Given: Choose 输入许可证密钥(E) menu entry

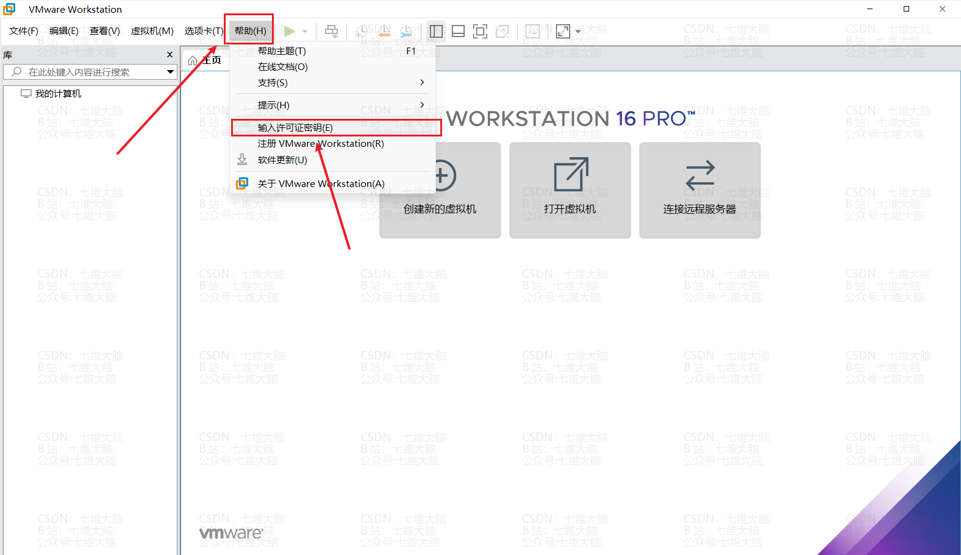Looking at the screenshot, I should [x=332, y=128].
